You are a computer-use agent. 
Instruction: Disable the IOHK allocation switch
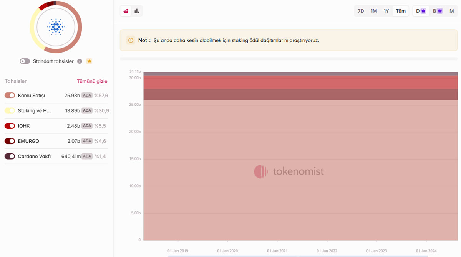click(x=10, y=126)
